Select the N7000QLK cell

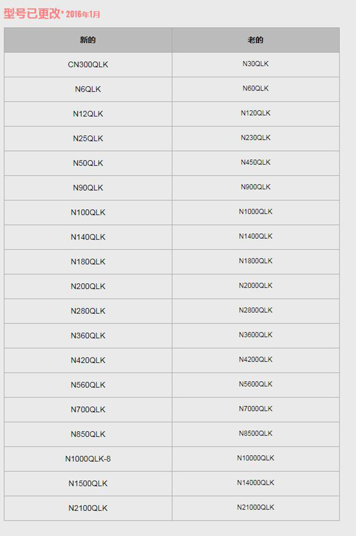tap(255, 409)
